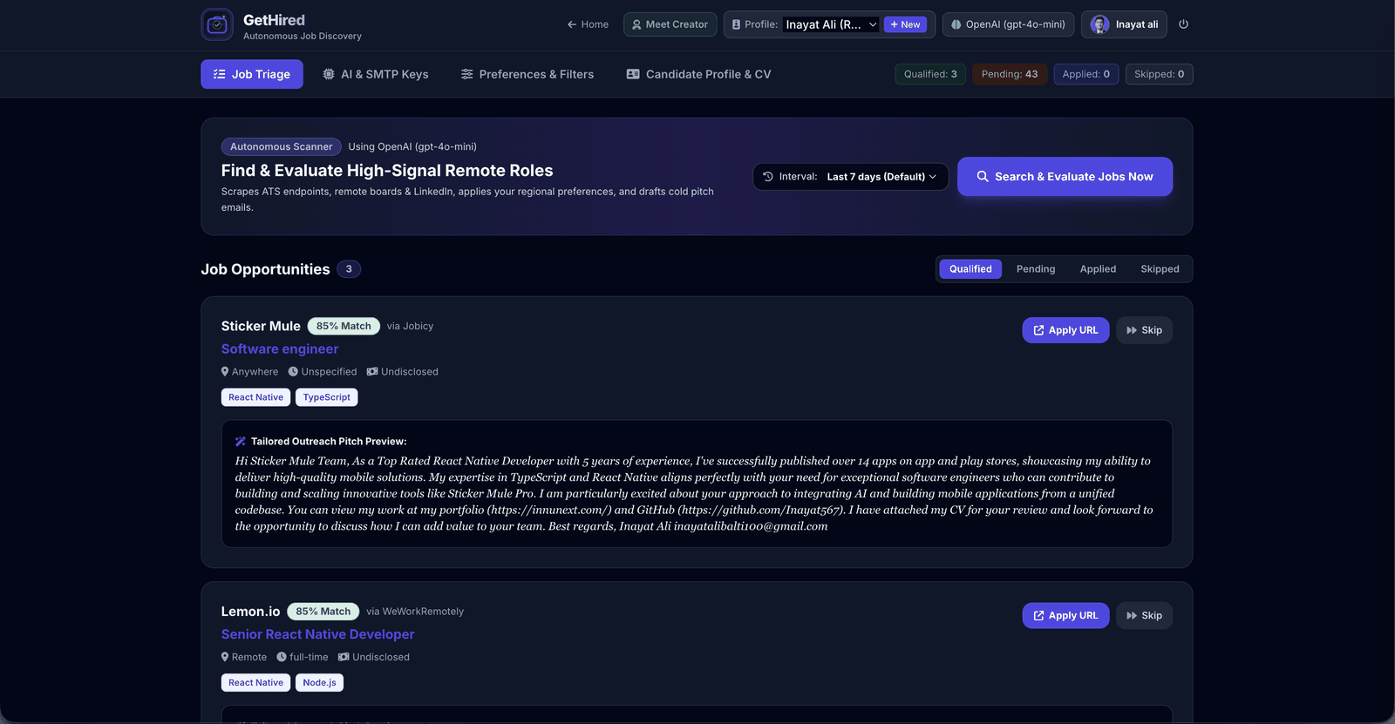The height and width of the screenshot is (724, 1395).
Task: Click the Remote location pin icon
Action: [225, 657]
